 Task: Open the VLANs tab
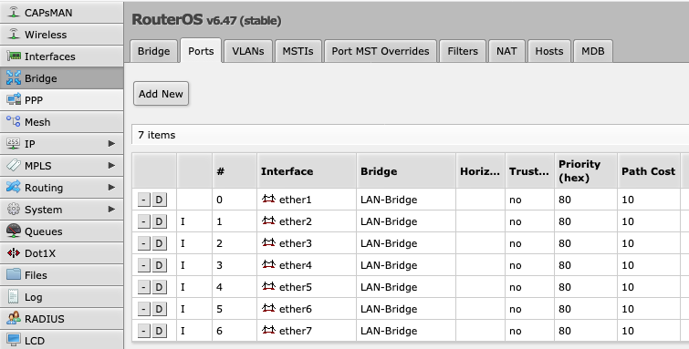(248, 51)
